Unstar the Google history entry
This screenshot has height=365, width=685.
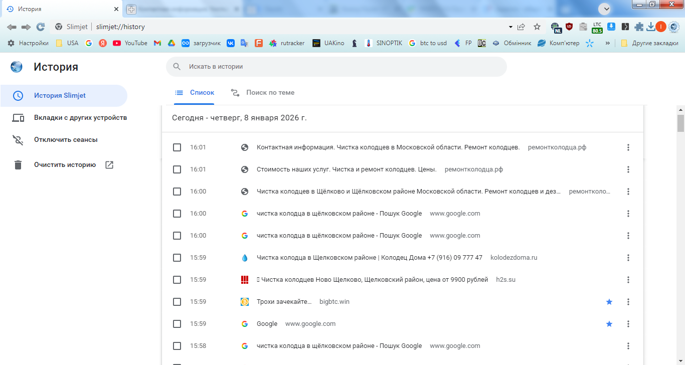pyautogui.click(x=609, y=324)
